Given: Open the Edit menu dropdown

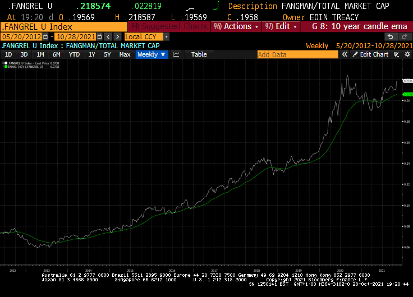Looking at the screenshot, I should click(281, 26).
